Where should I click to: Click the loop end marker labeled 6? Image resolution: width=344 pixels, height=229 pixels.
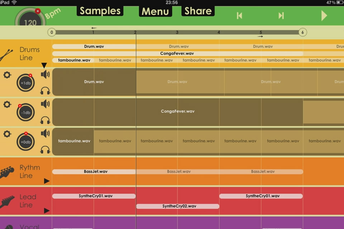click(302, 33)
